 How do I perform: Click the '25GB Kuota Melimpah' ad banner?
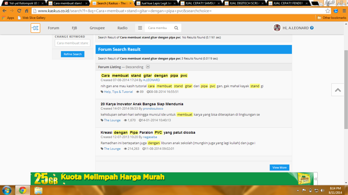pos(172,179)
